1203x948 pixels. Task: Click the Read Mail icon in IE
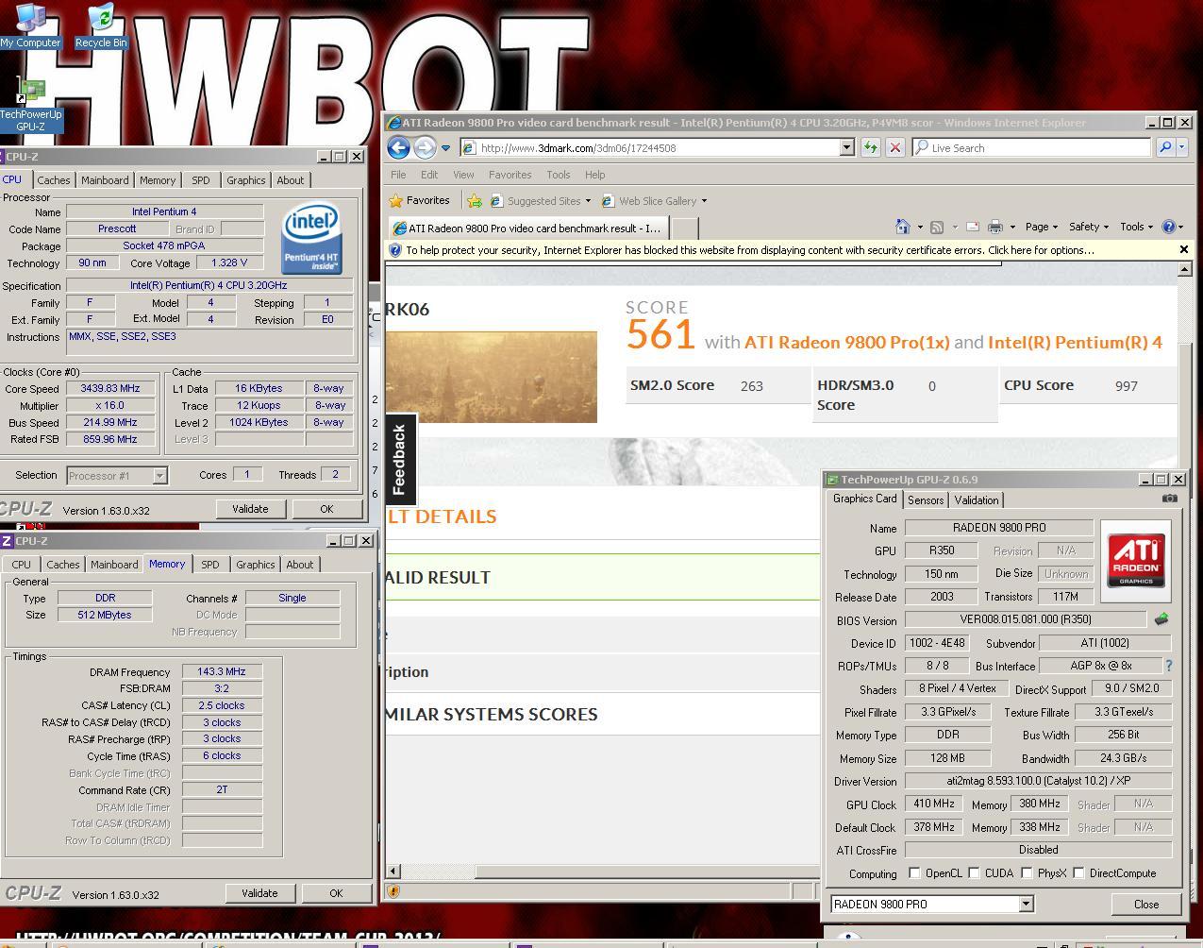(x=972, y=227)
